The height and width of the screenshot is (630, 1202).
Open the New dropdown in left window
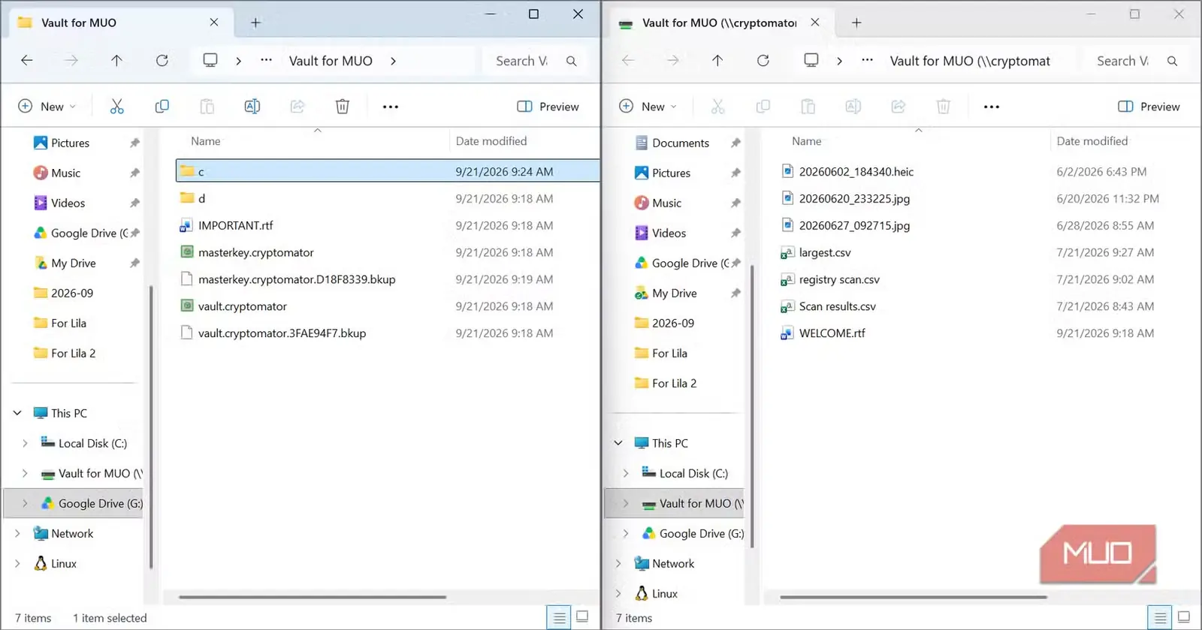(x=47, y=107)
